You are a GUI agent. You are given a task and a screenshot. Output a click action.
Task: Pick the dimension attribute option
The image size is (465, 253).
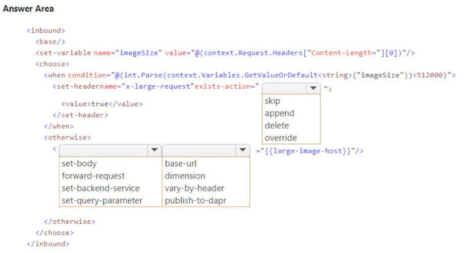pos(185,176)
